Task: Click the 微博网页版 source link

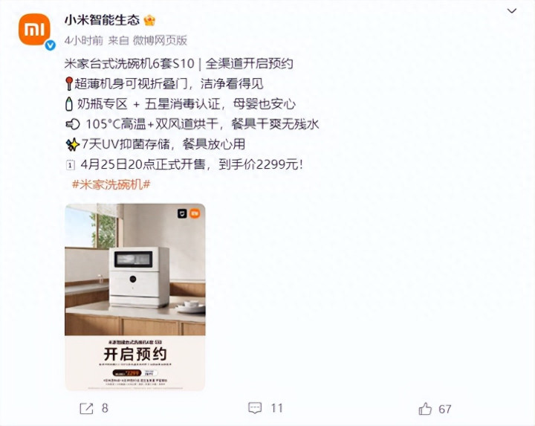Action: tap(160, 41)
